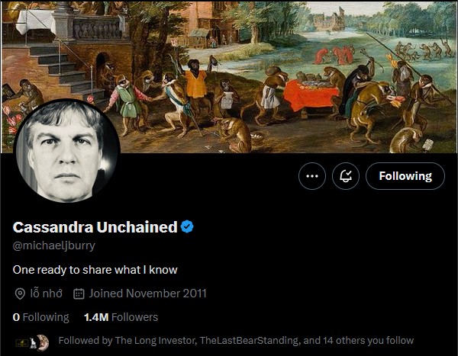Open the 0 Following list

pos(41,317)
